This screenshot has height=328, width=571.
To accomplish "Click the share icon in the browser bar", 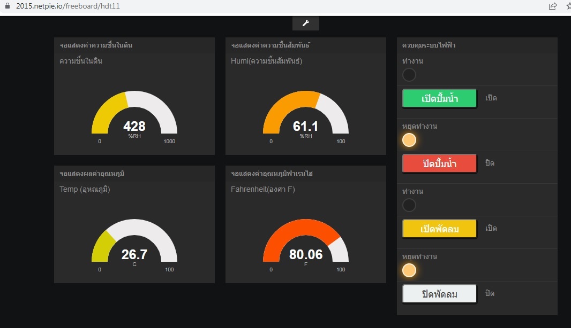I will (553, 6).
